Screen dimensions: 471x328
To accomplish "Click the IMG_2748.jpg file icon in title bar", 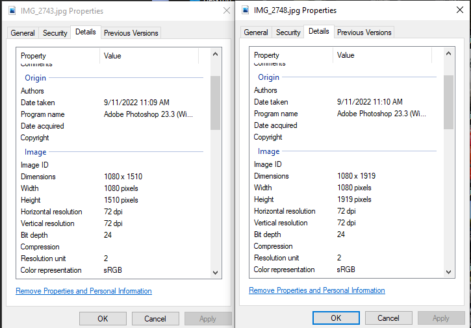I will click(246, 10).
